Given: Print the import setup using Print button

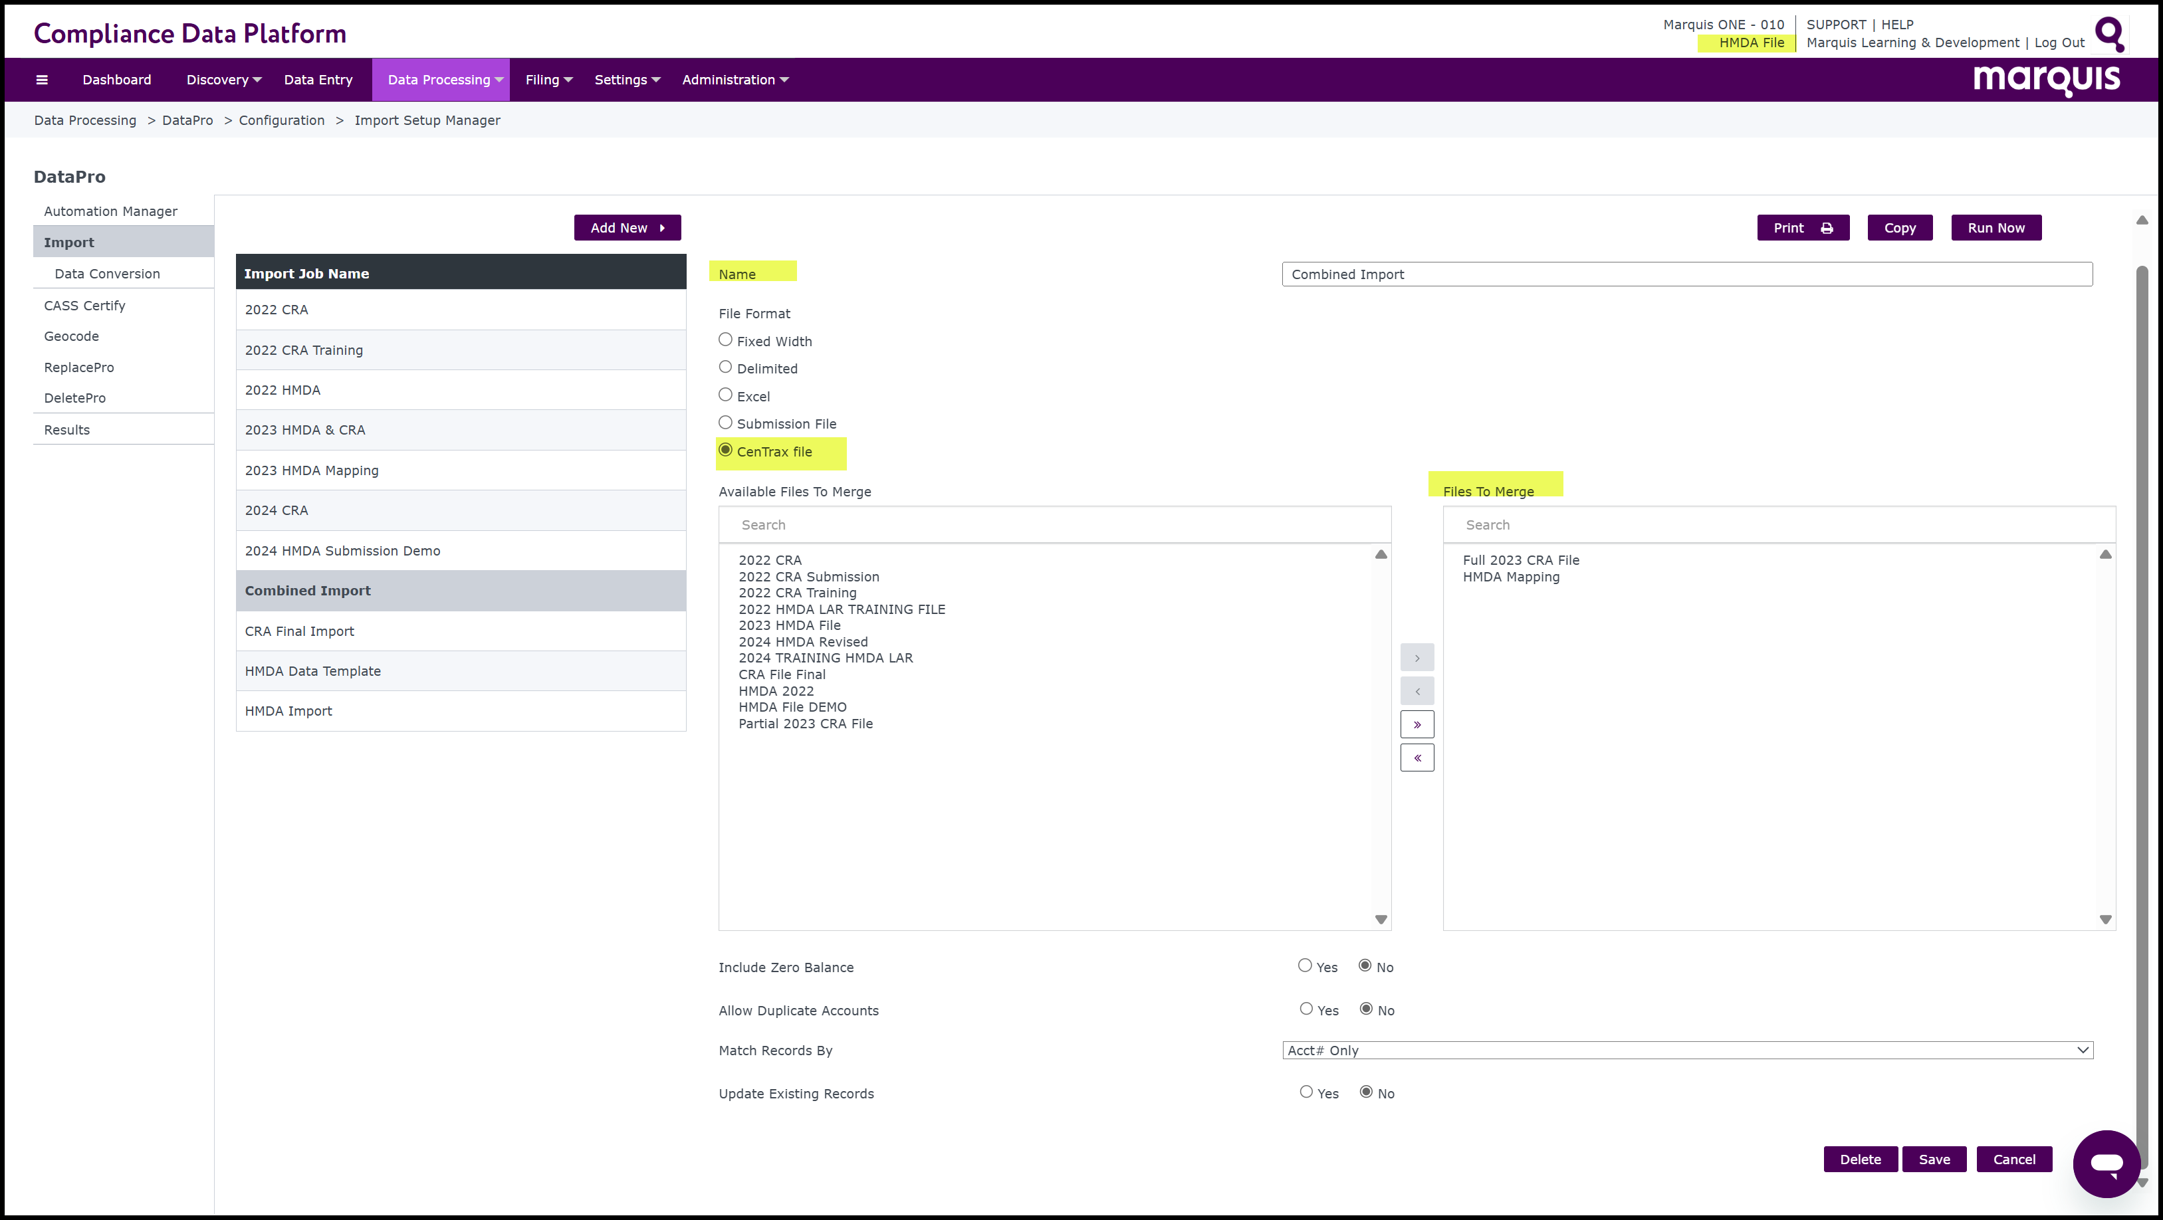Looking at the screenshot, I should 1802,229.
